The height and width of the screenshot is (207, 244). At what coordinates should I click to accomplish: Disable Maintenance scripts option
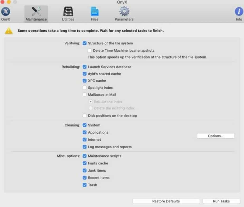click(85, 156)
